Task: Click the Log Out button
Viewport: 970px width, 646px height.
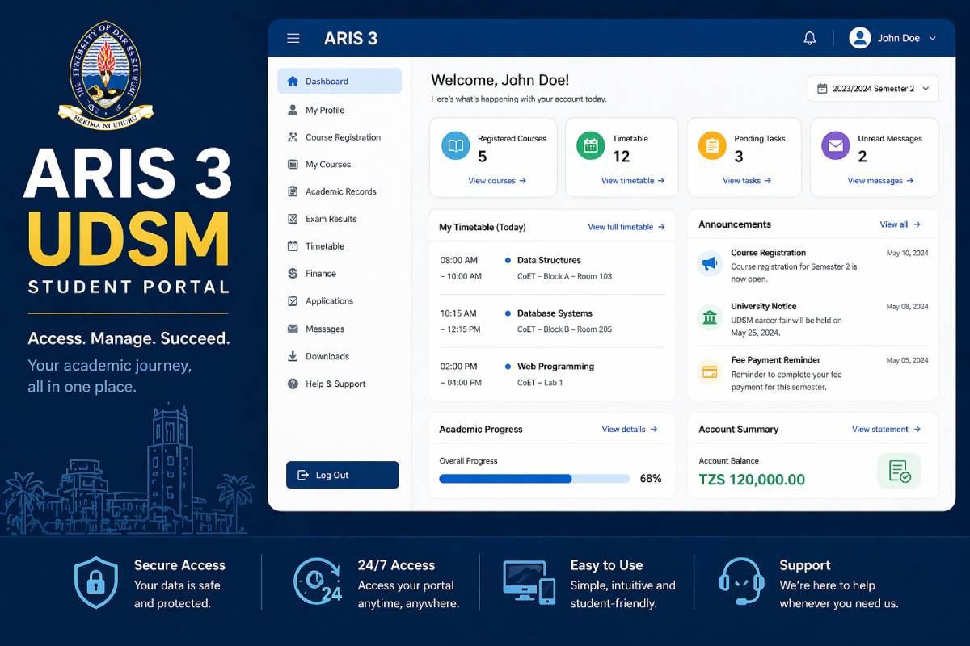Action: (342, 475)
